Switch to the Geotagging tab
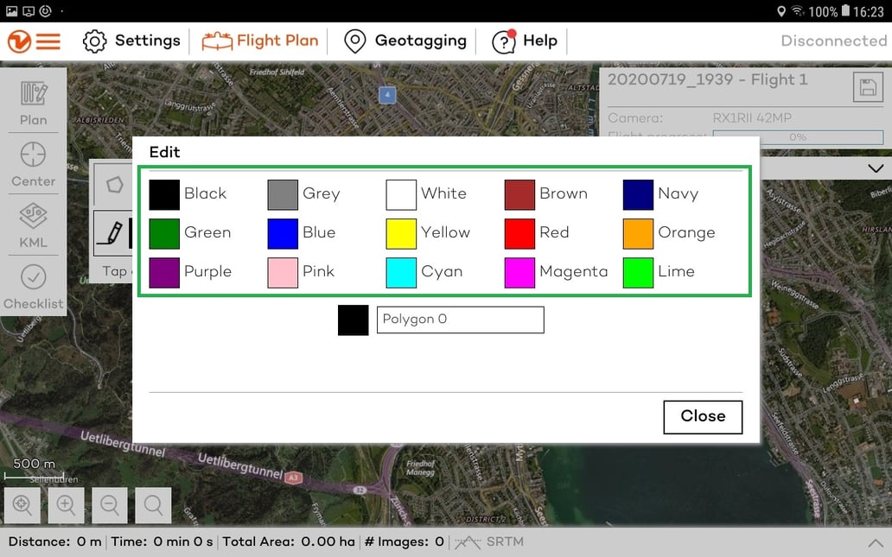Image resolution: width=892 pixels, height=557 pixels. [x=404, y=40]
